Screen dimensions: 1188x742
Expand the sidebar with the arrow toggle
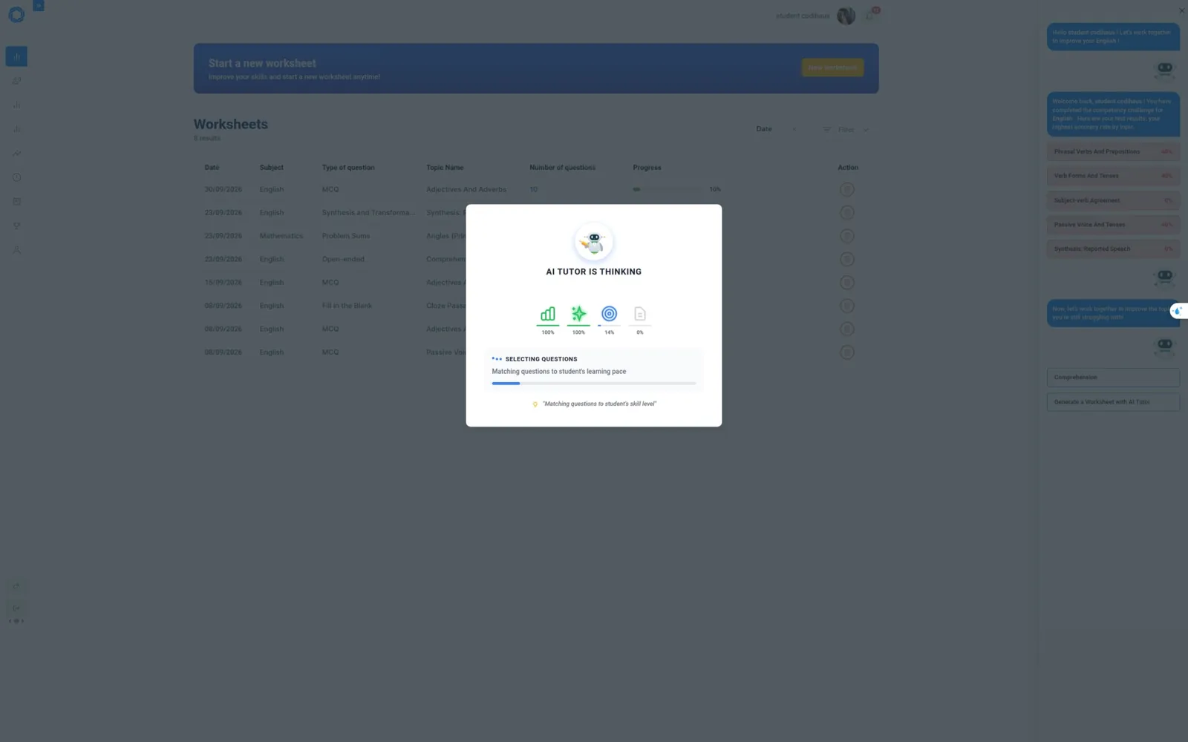[x=39, y=6]
